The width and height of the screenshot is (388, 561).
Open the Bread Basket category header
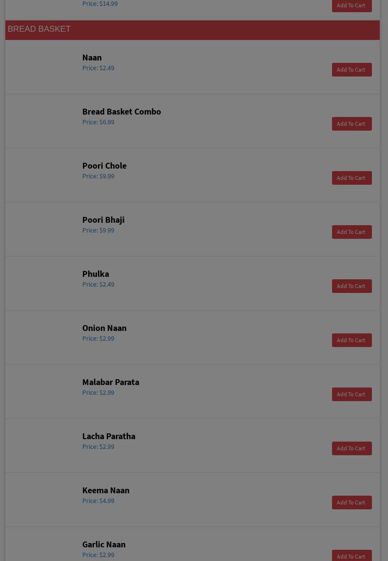(x=39, y=29)
